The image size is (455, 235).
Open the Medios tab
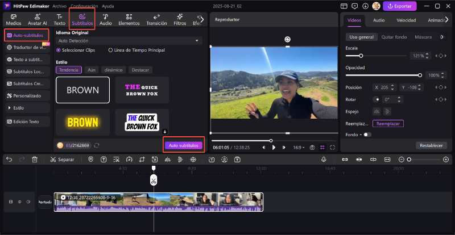tap(14, 20)
